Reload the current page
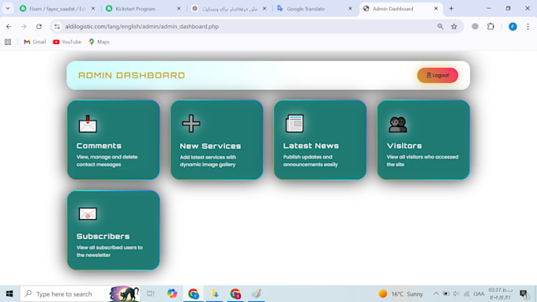The image size is (537, 302). click(39, 26)
